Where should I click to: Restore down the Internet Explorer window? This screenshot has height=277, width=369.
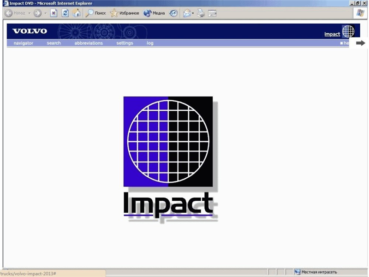357,3
